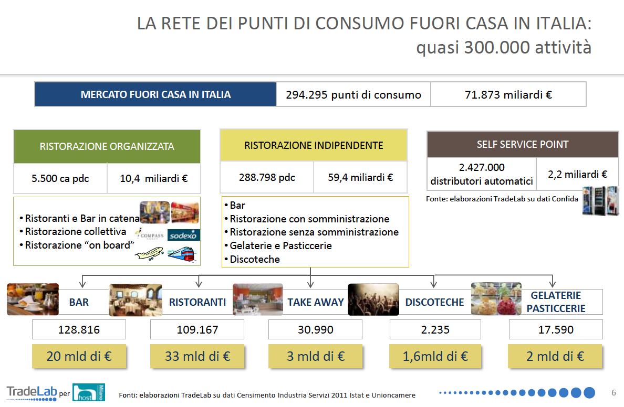Click the red train icon
This screenshot has height=407, width=624.
(x=181, y=254)
